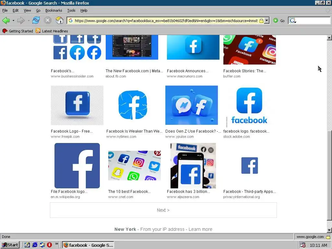This screenshot has width=332, height=249.
Task: Click the cnet social apps thumbnail
Action: pos(135,166)
